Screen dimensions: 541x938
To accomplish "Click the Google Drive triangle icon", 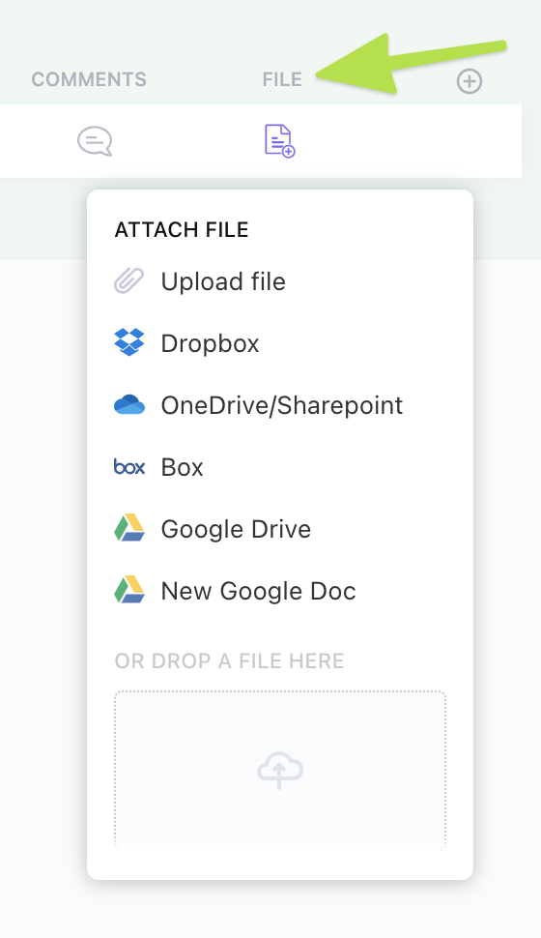I will [x=129, y=528].
